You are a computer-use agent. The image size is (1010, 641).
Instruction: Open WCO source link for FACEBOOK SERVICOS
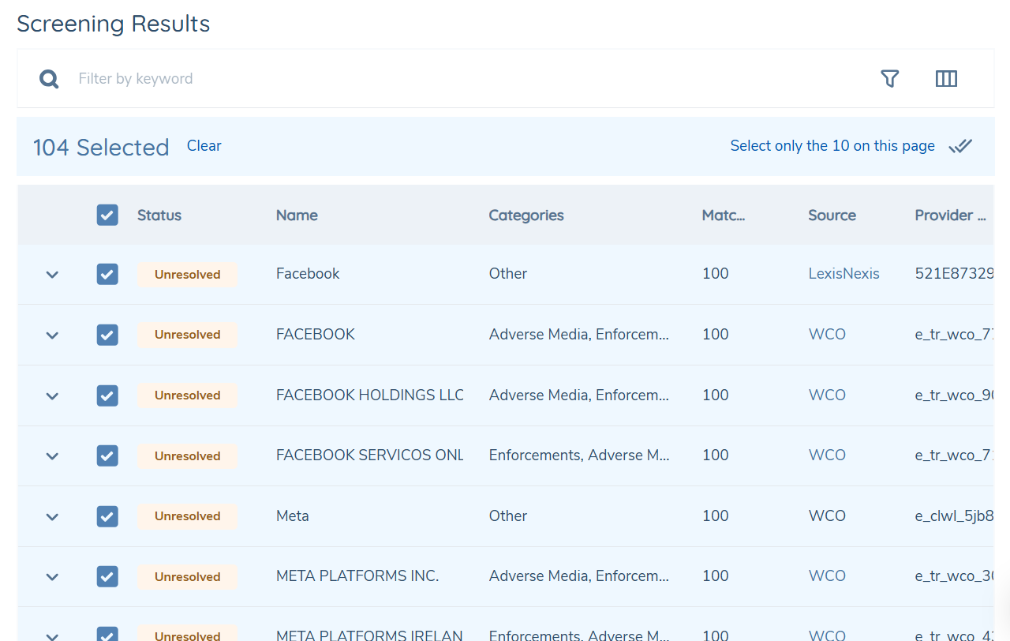[827, 455]
